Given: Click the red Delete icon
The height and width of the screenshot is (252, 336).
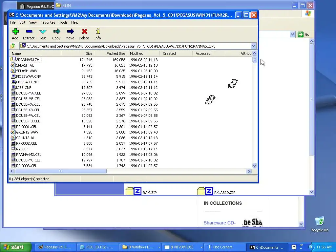Looking at the screenshot, I should [x=84, y=31].
